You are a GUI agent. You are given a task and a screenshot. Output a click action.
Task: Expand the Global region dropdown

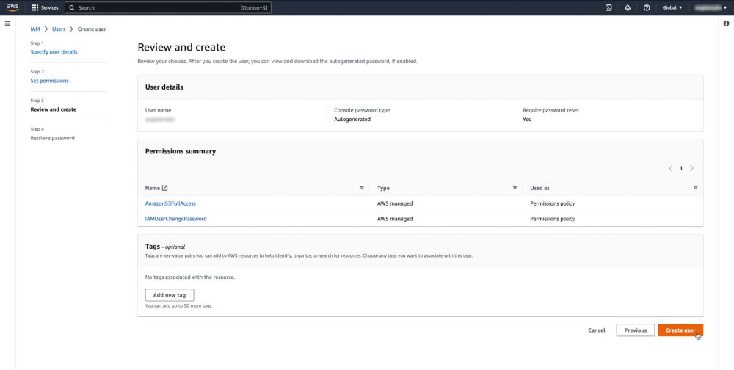672,7
